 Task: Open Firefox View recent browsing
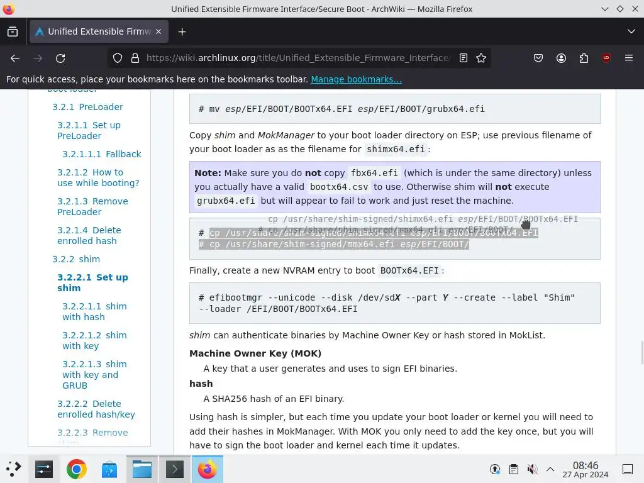[x=13, y=31]
